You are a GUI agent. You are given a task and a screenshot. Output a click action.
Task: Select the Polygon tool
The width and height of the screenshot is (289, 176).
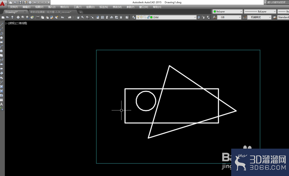[1, 38]
